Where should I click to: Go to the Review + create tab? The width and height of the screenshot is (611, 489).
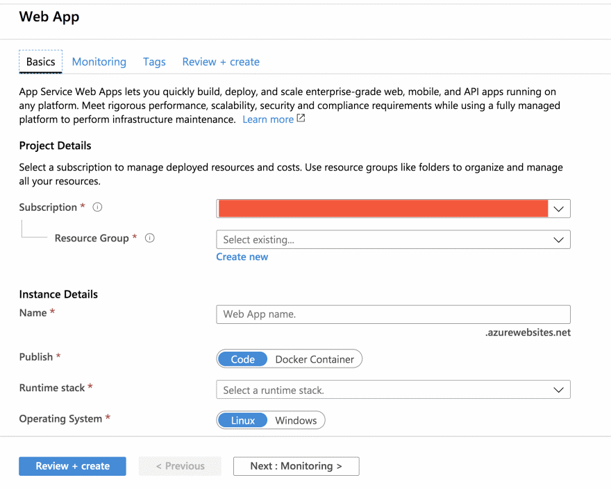[x=221, y=62]
